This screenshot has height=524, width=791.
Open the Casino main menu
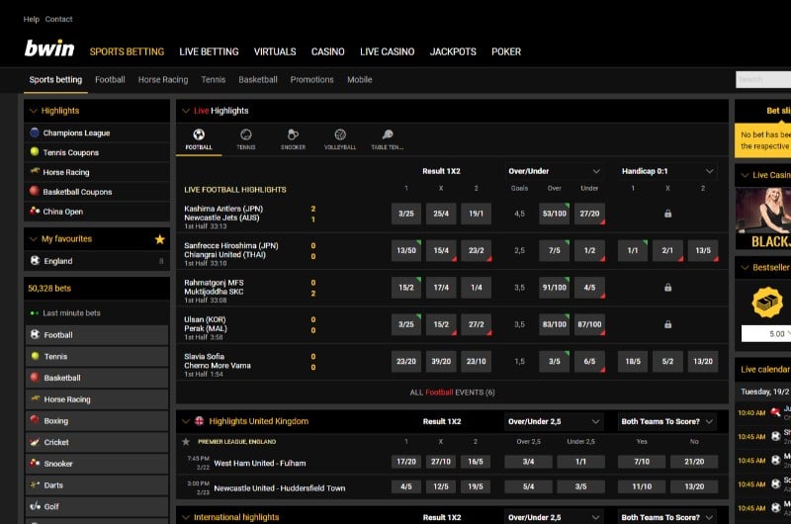(x=328, y=52)
